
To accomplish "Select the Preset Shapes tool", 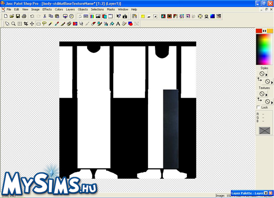I will (x=131, y=23).
